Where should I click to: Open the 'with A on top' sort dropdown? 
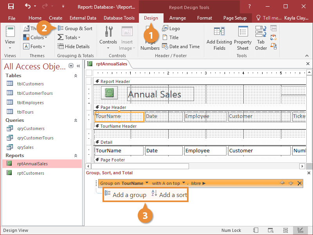[x=183, y=183]
